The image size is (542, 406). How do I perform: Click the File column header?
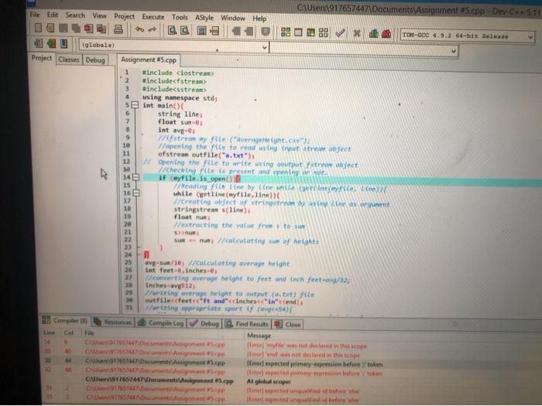pos(89,333)
